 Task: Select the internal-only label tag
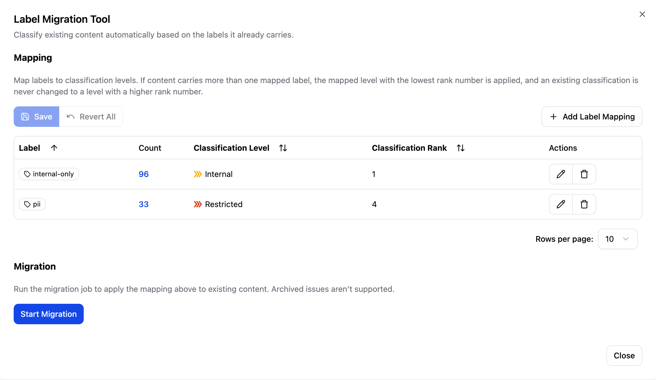pyautogui.click(x=49, y=174)
